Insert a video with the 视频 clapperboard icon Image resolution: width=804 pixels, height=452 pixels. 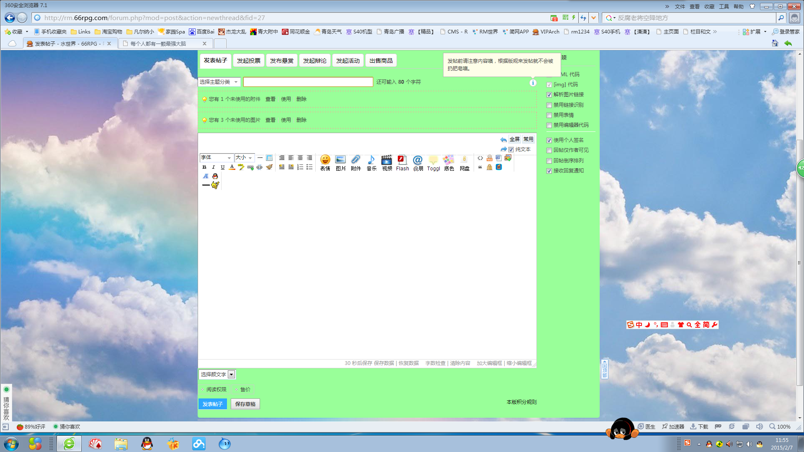(387, 163)
